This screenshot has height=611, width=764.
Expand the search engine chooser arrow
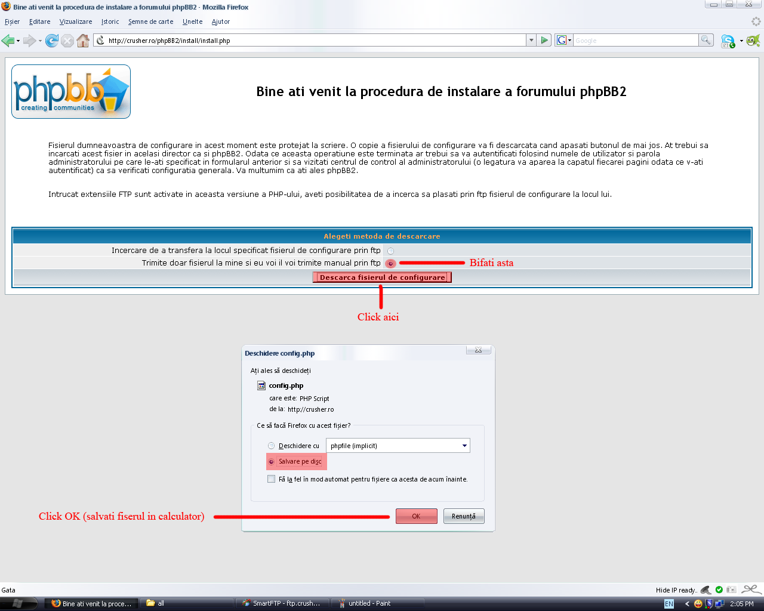(569, 41)
